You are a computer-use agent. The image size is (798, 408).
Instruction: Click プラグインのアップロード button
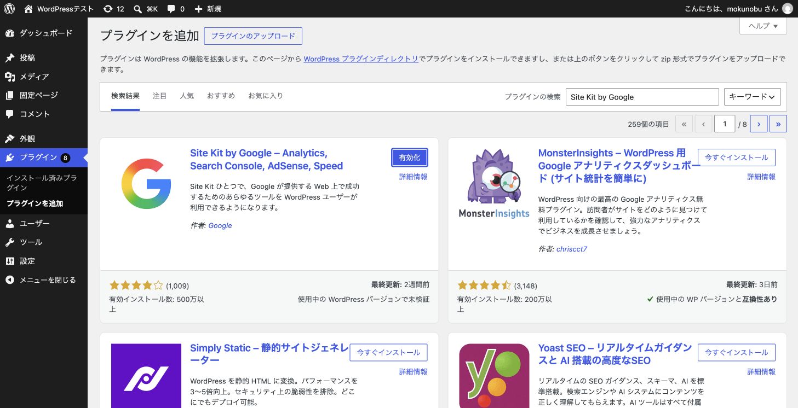(x=253, y=36)
